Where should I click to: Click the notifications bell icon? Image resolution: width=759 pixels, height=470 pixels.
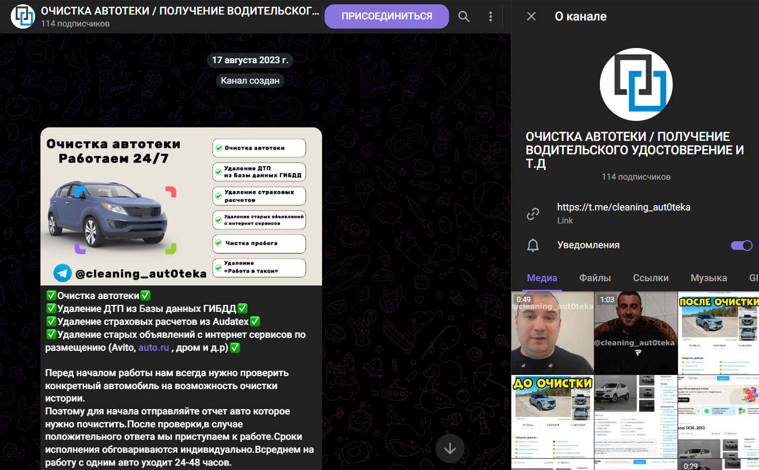(533, 245)
